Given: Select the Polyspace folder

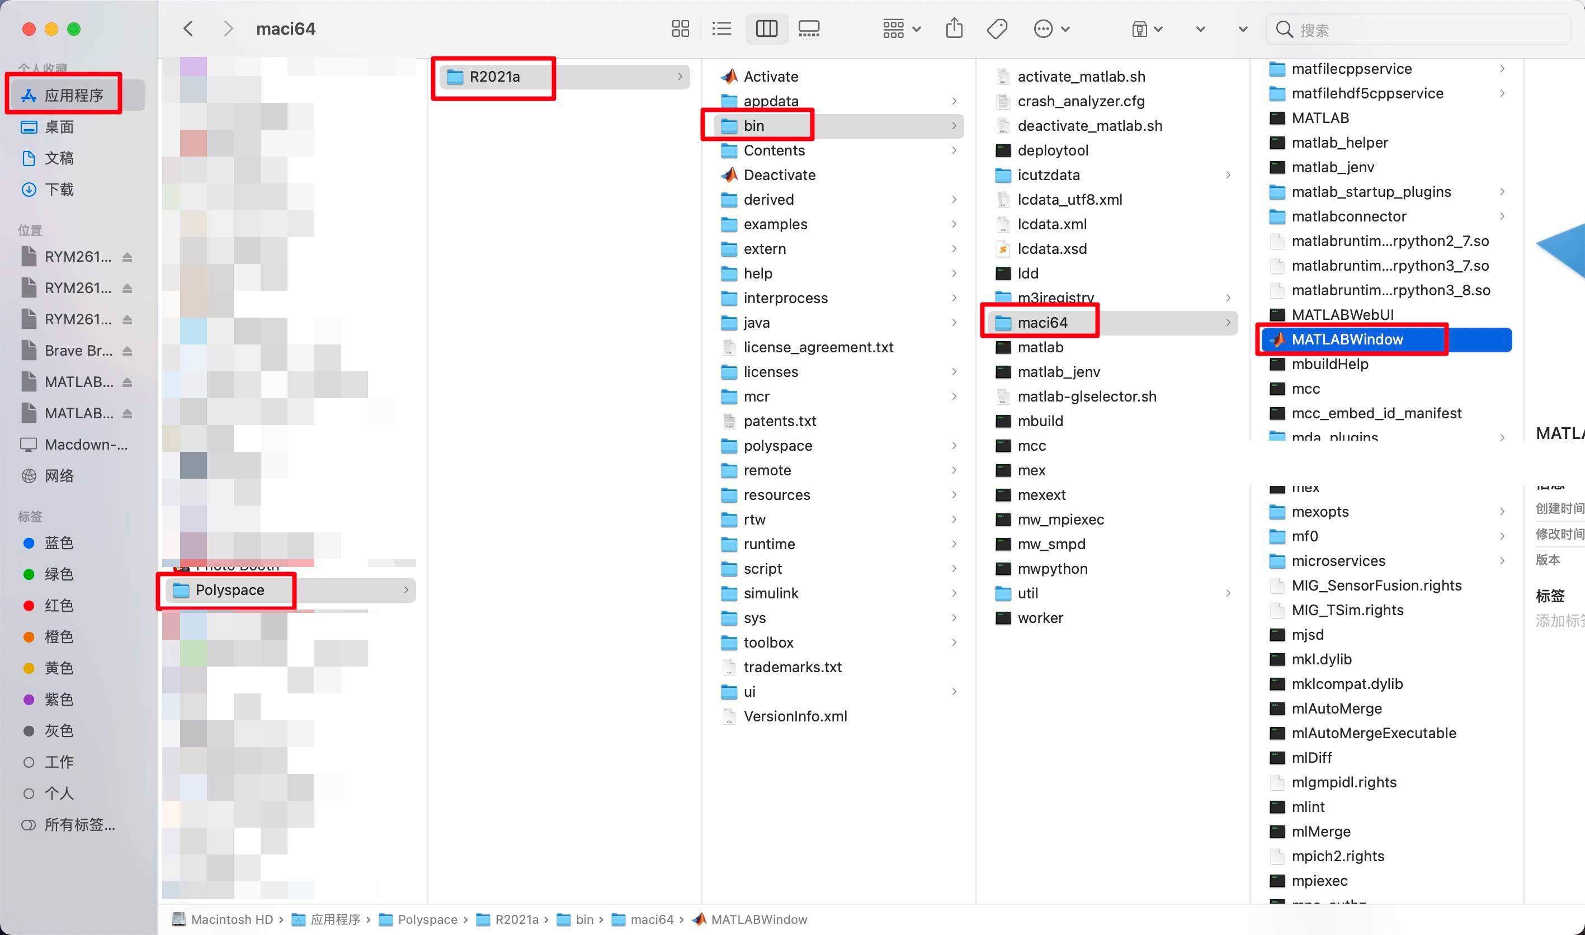Looking at the screenshot, I should (290, 590).
